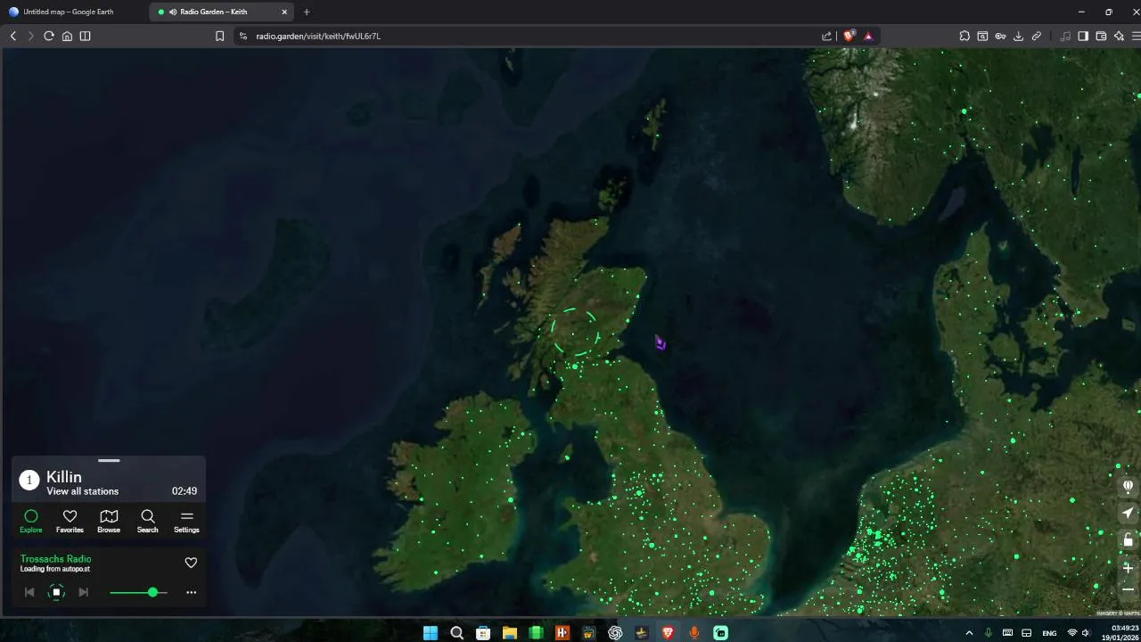Go to browser home page

67,36
